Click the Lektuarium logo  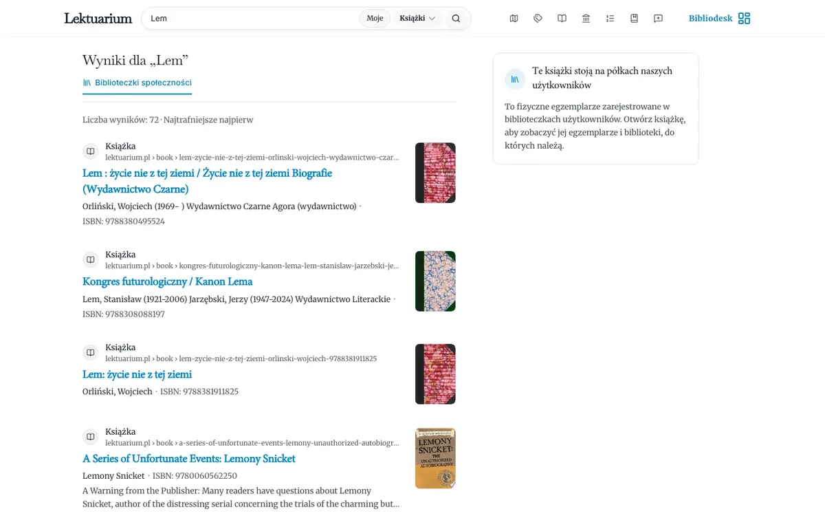click(x=98, y=19)
